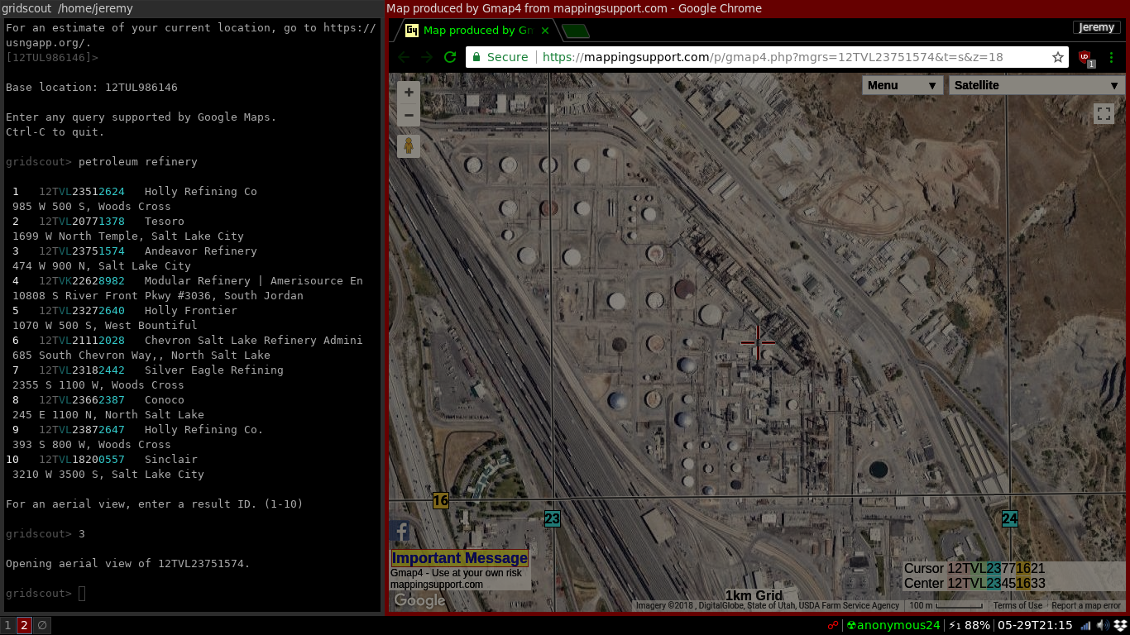Open a new Chrome tab
The height and width of the screenshot is (635, 1130).
point(575,31)
